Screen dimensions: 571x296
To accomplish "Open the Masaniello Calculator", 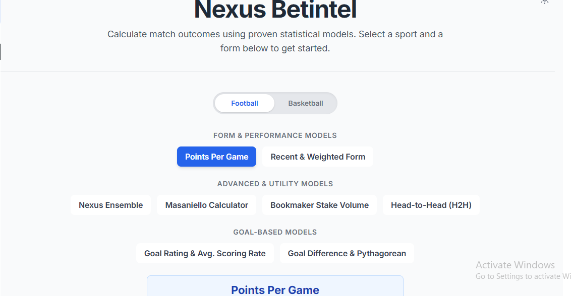I will [x=207, y=205].
